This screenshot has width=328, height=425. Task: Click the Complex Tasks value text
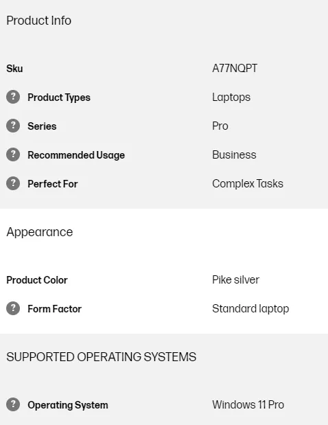(248, 184)
